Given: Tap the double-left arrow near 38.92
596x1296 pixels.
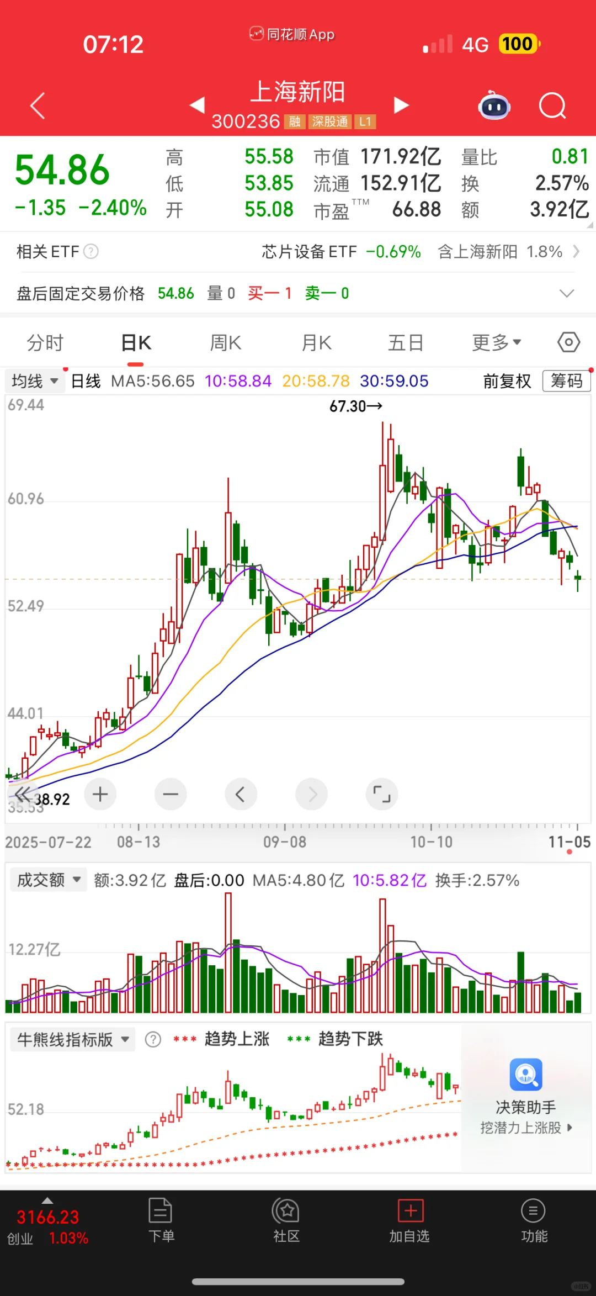Looking at the screenshot, I should click(x=22, y=795).
